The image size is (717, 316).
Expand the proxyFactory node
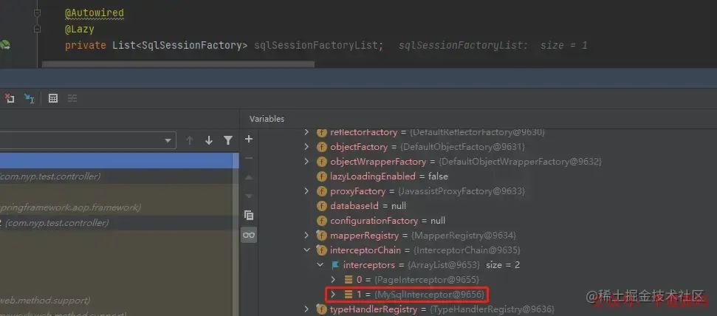tap(307, 190)
